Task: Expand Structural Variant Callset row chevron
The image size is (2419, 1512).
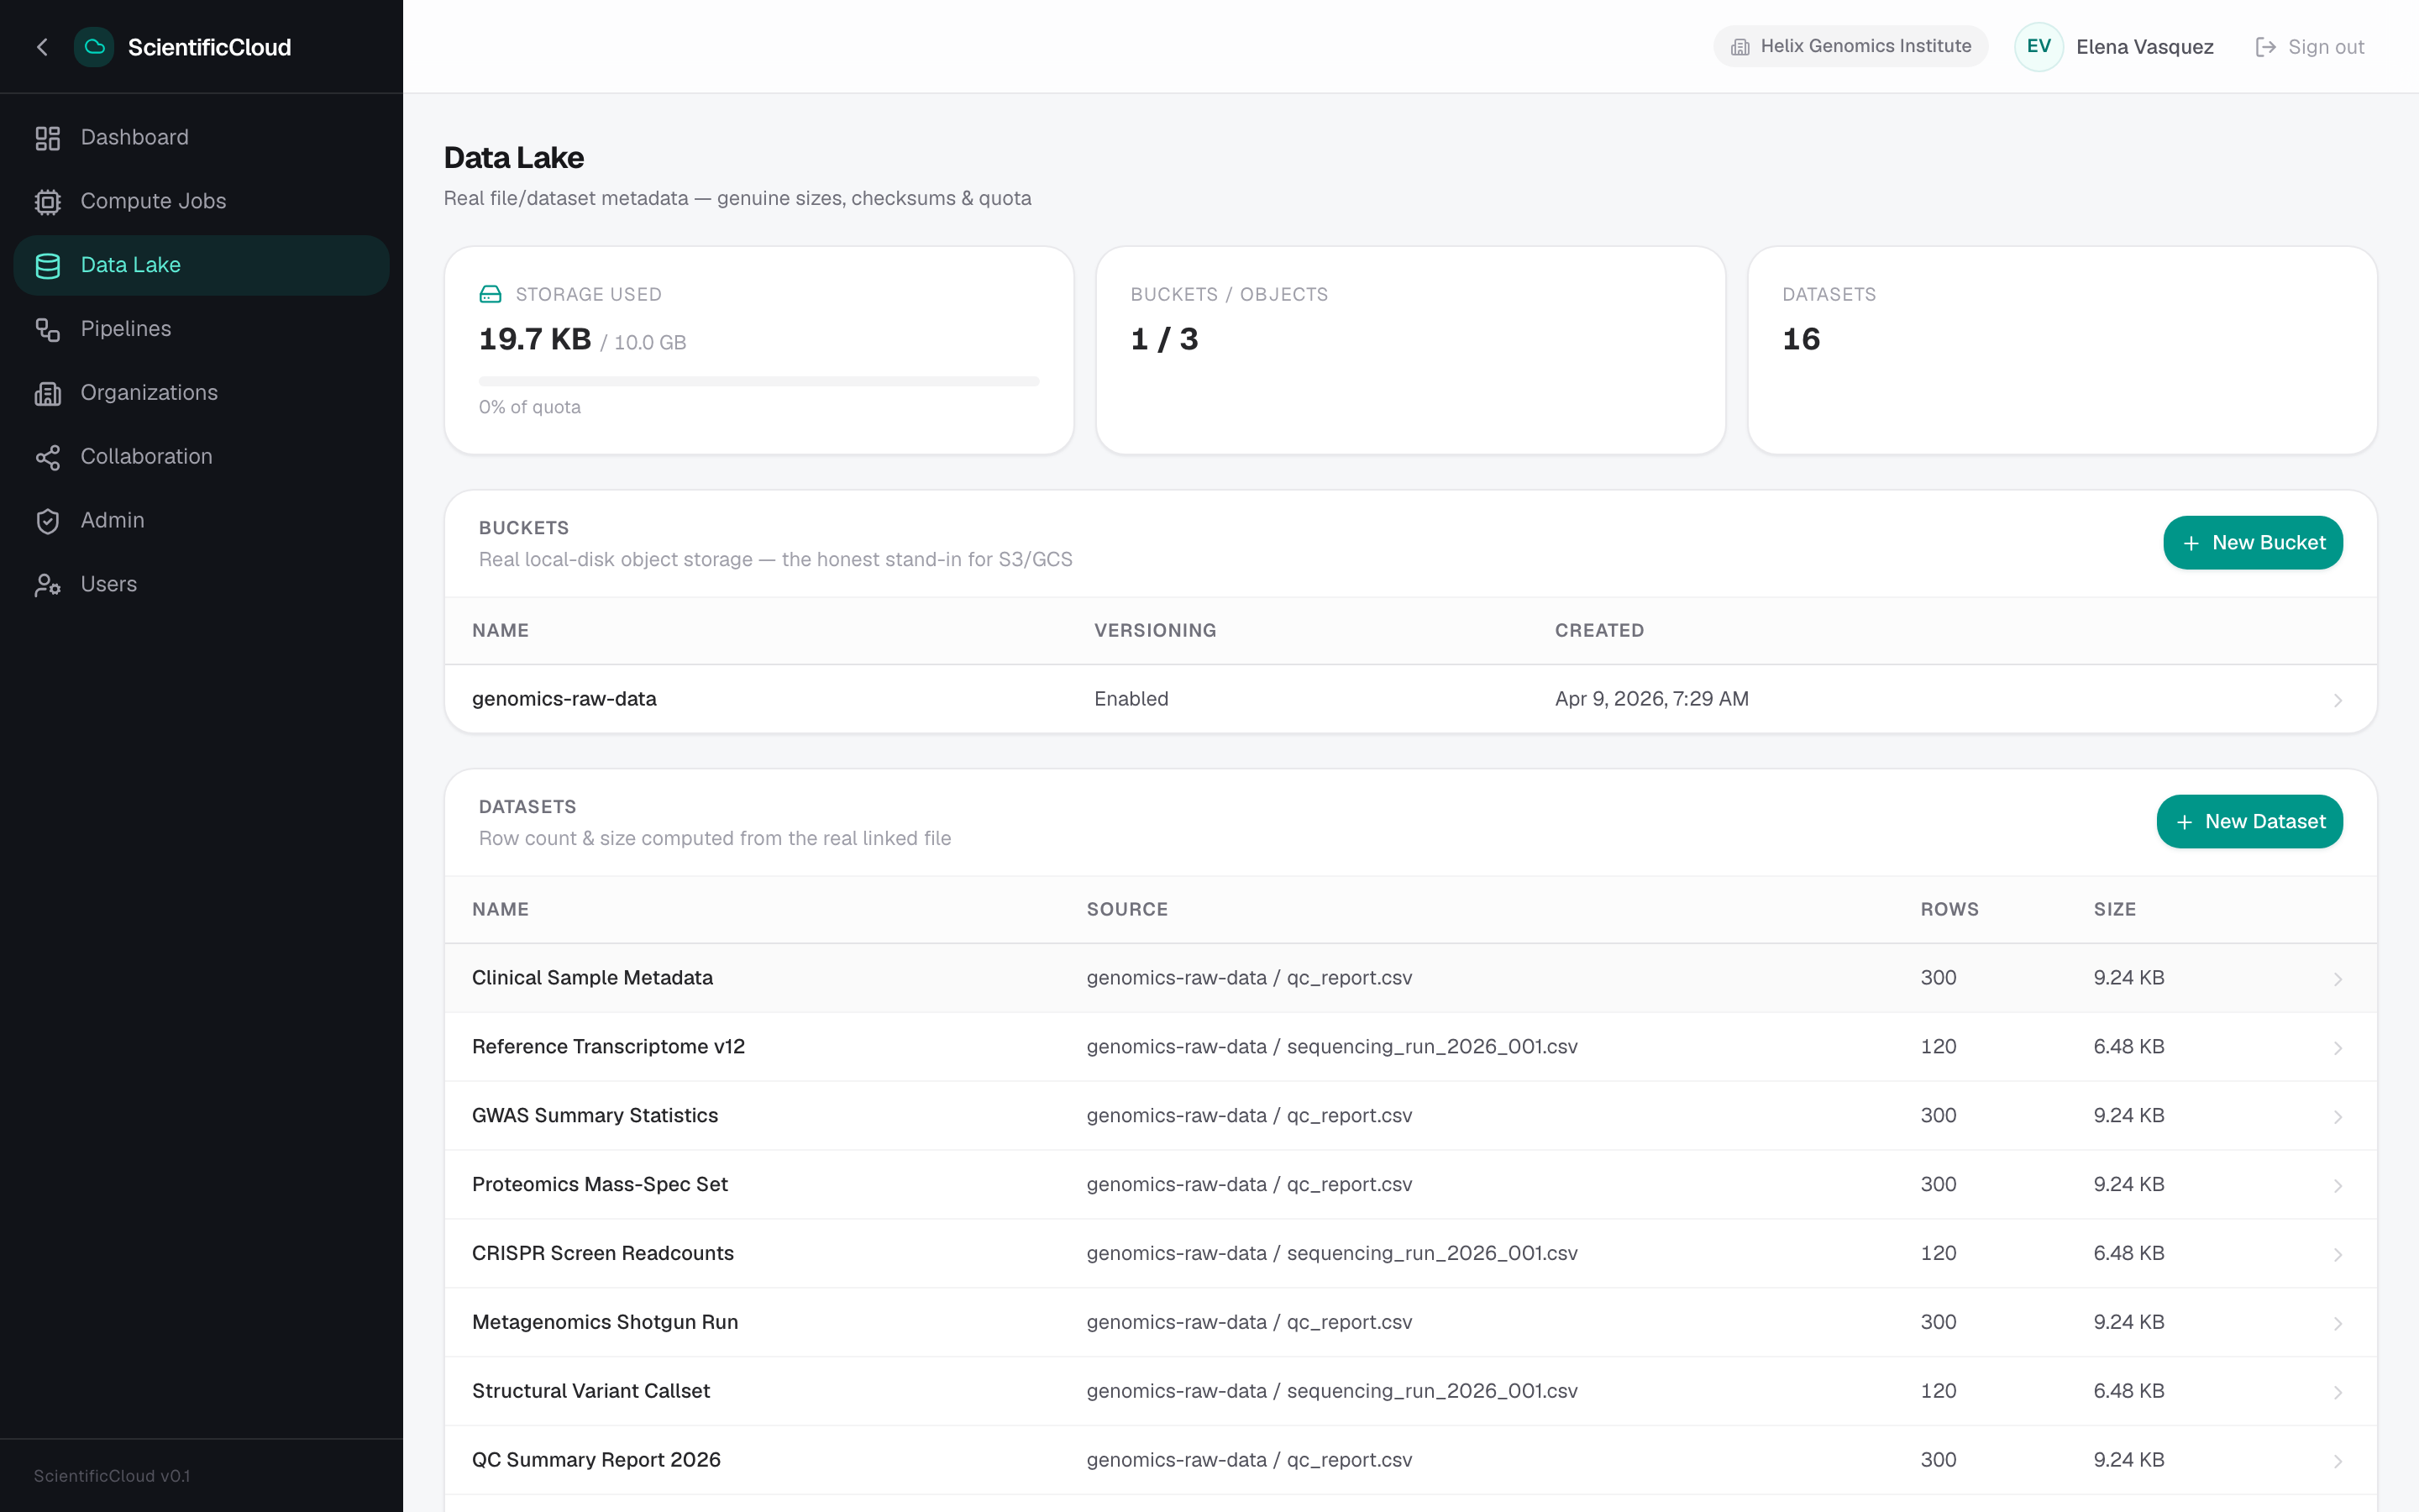Action: tap(2337, 1392)
